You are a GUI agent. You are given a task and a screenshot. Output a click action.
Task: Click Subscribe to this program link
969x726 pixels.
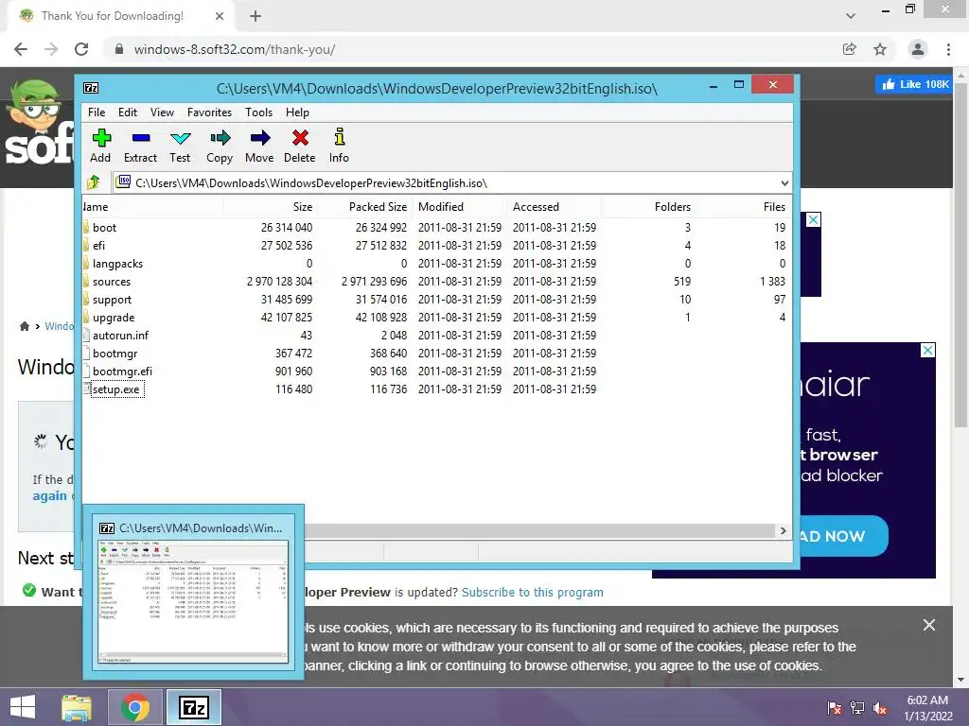point(532,592)
